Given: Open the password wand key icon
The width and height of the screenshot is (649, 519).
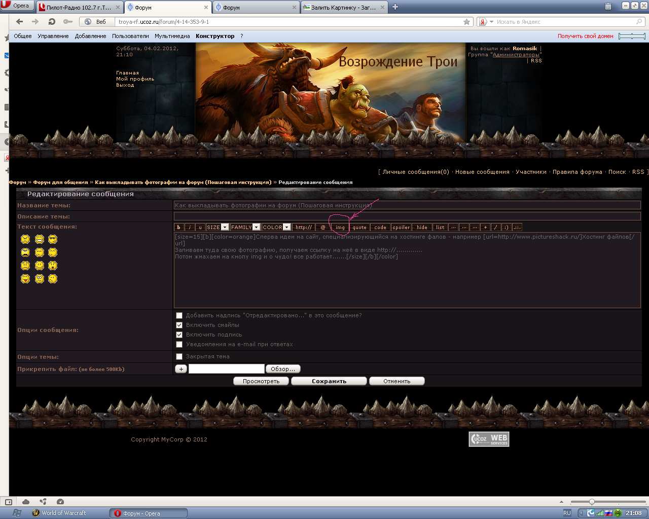Looking at the screenshot, I should click(x=67, y=22).
